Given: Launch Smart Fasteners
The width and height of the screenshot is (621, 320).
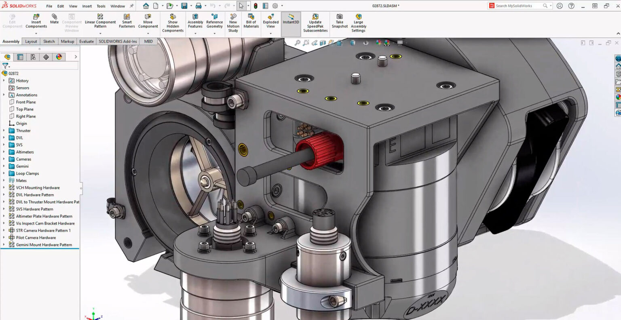Looking at the screenshot, I should 127,21.
